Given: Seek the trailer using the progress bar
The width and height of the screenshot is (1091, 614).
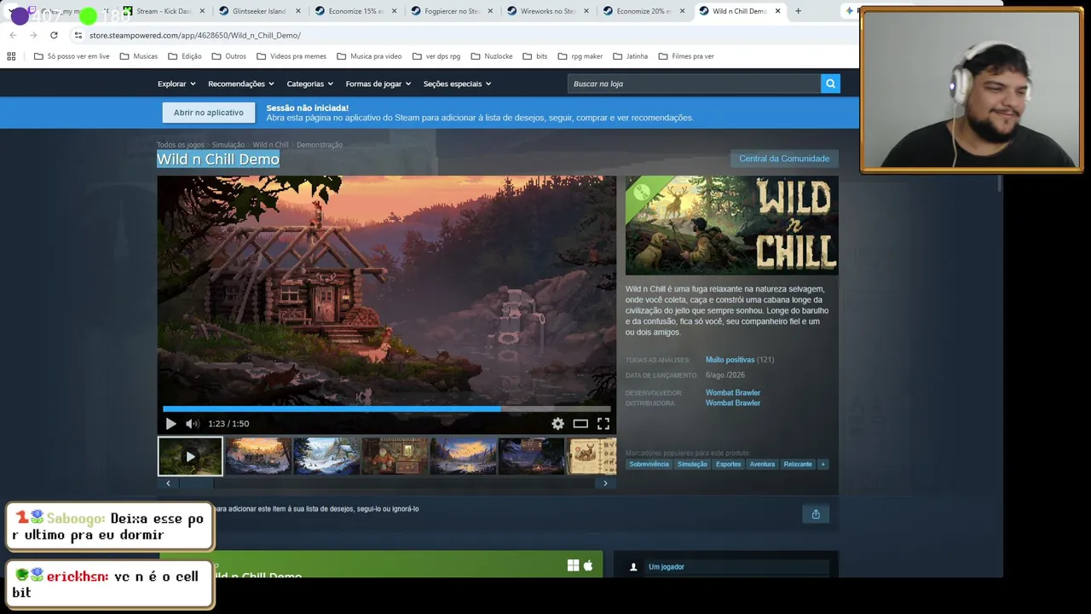Looking at the screenshot, I should click(387, 408).
